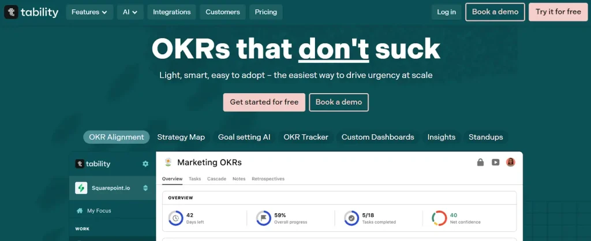The image size is (591, 241).
Task: Click the user avatar in plan header
Action: tap(511, 162)
